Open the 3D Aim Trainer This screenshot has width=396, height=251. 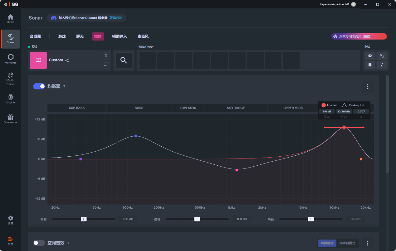(11, 79)
